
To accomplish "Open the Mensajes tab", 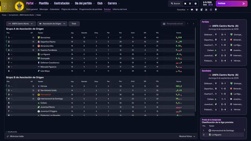I will coord(44,9).
